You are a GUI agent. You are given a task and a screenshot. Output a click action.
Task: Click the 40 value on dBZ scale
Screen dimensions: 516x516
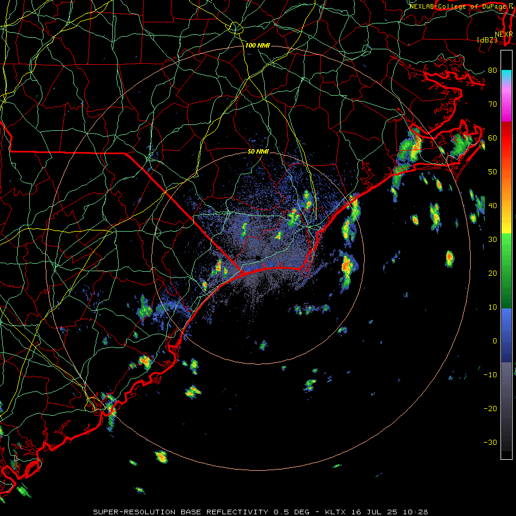pos(492,205)
